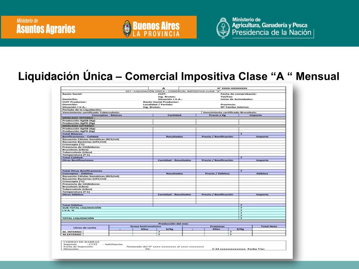
Task: Click the 'Dirección:' footer label
Action: coord(71,249)
